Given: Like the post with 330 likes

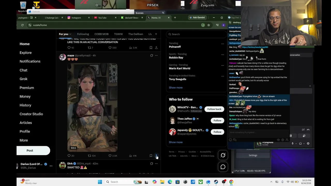Looking at the screenshot, I should click(110, 48).
